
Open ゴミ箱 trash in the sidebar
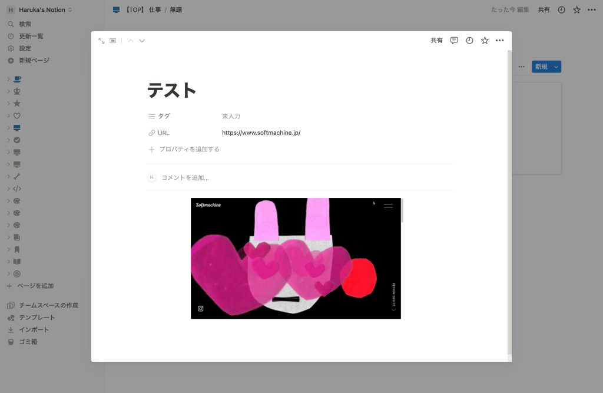point(22,342)
